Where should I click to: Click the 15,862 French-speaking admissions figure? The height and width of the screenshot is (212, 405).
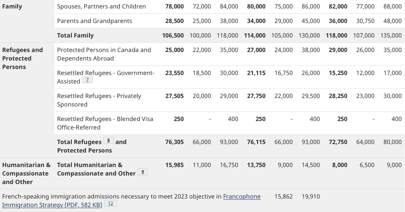coord(283,196)
